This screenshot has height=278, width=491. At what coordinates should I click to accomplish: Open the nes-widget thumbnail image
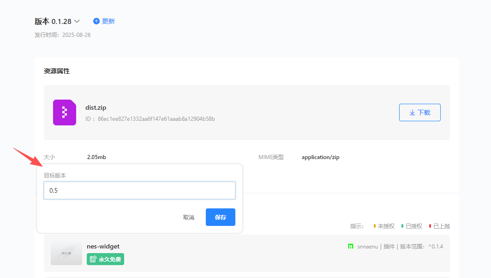(x=63, y=253)
